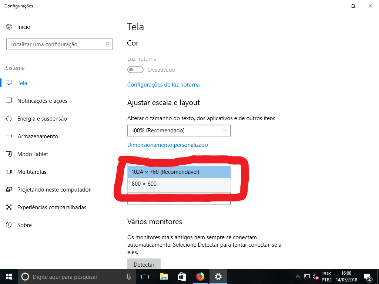
Task: Select the 800 × 600 resolution option
Action: click(x=179, y=184)
